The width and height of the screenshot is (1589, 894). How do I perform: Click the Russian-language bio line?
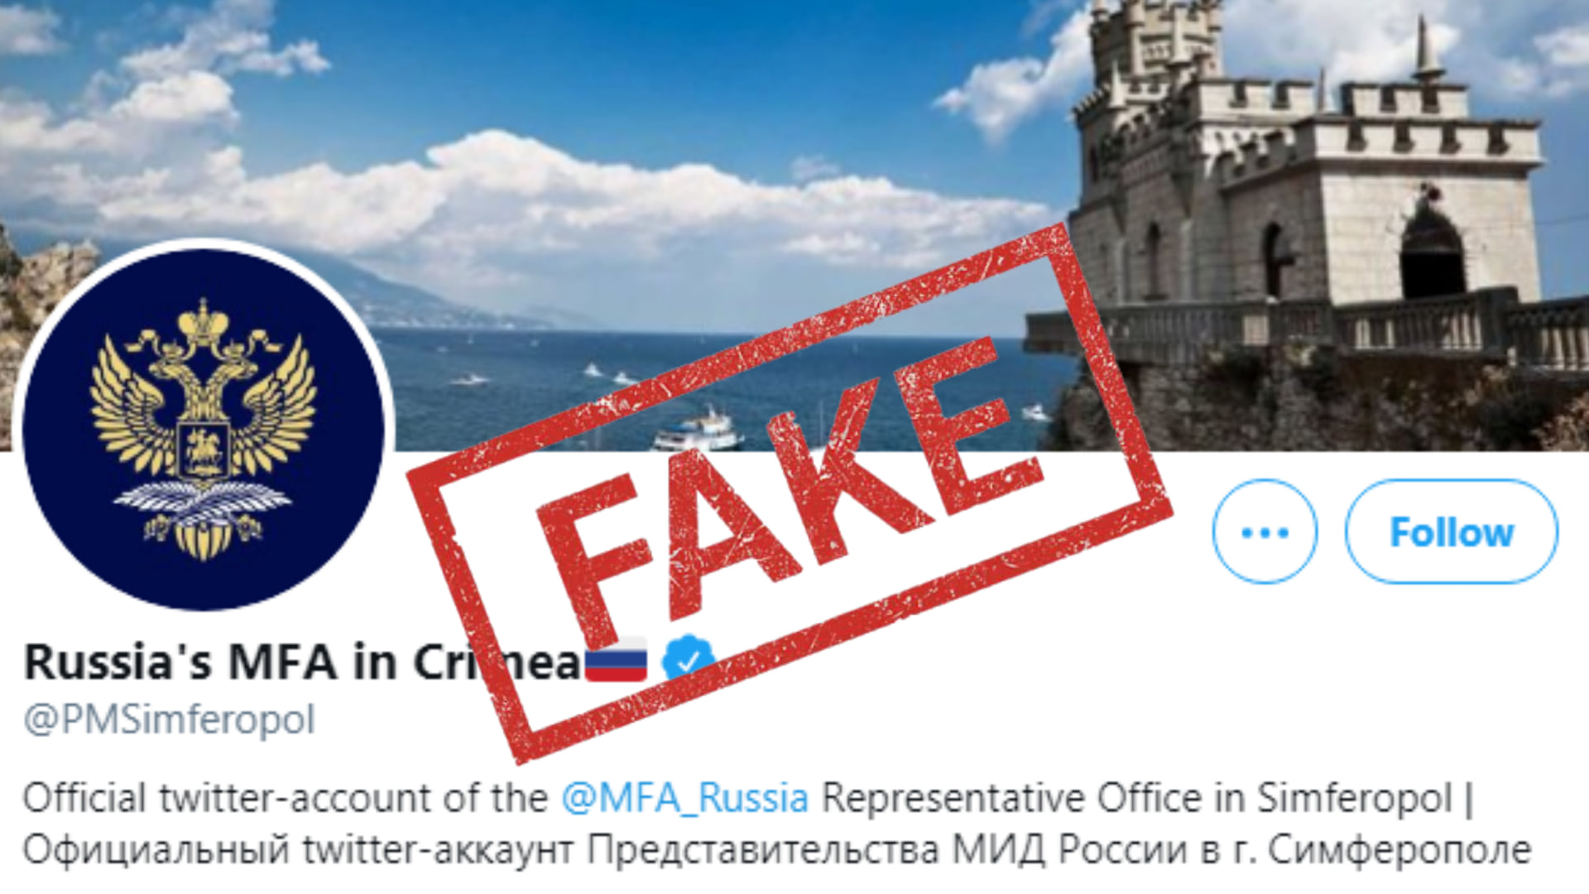click(777, 850)
